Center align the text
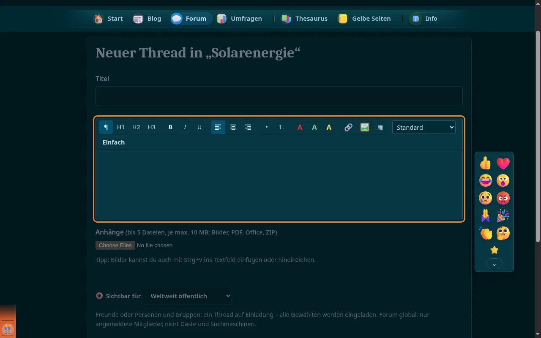Viewport: 541px width, 338px height. [233, 127]
